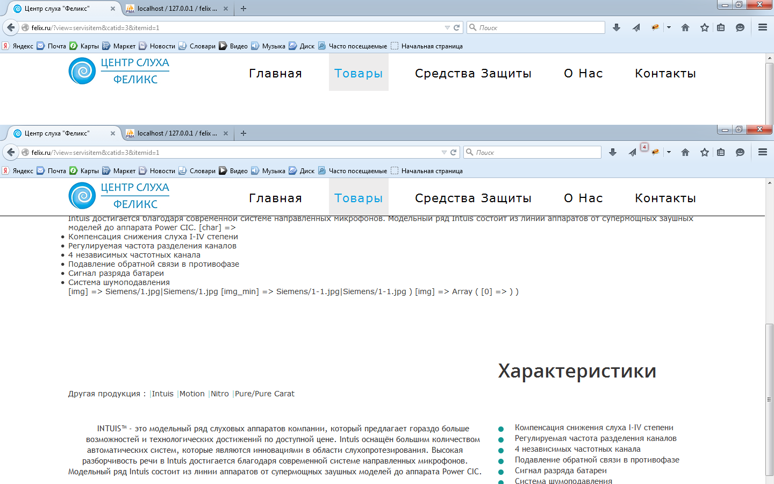Open Видео bookmark in front window
This screenshot has width=774, height=484.
pos(233,171)
